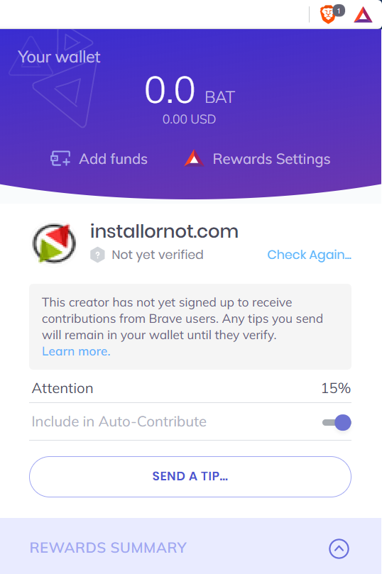Click the Your wallet heading
The image size is (382, 574).
pyautogui.click(x=59, y=57)
